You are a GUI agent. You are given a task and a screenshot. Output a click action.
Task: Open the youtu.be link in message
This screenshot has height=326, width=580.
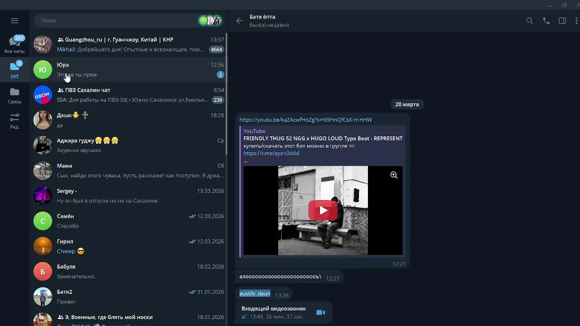305,120
